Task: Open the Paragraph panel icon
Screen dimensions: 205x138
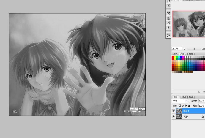Action: pyautogui.click(x=168, y=28)
